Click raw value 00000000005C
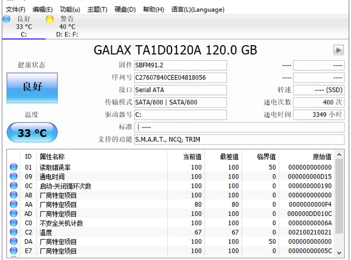This screenshot has height=260, width=351. 310,251
